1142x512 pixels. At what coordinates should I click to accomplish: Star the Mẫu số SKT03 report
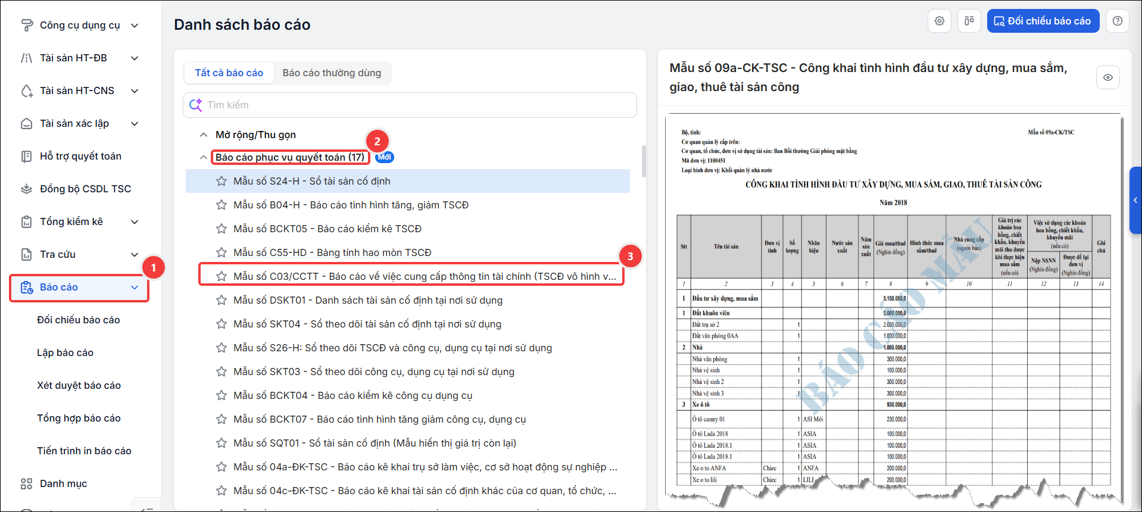(221, 371)
